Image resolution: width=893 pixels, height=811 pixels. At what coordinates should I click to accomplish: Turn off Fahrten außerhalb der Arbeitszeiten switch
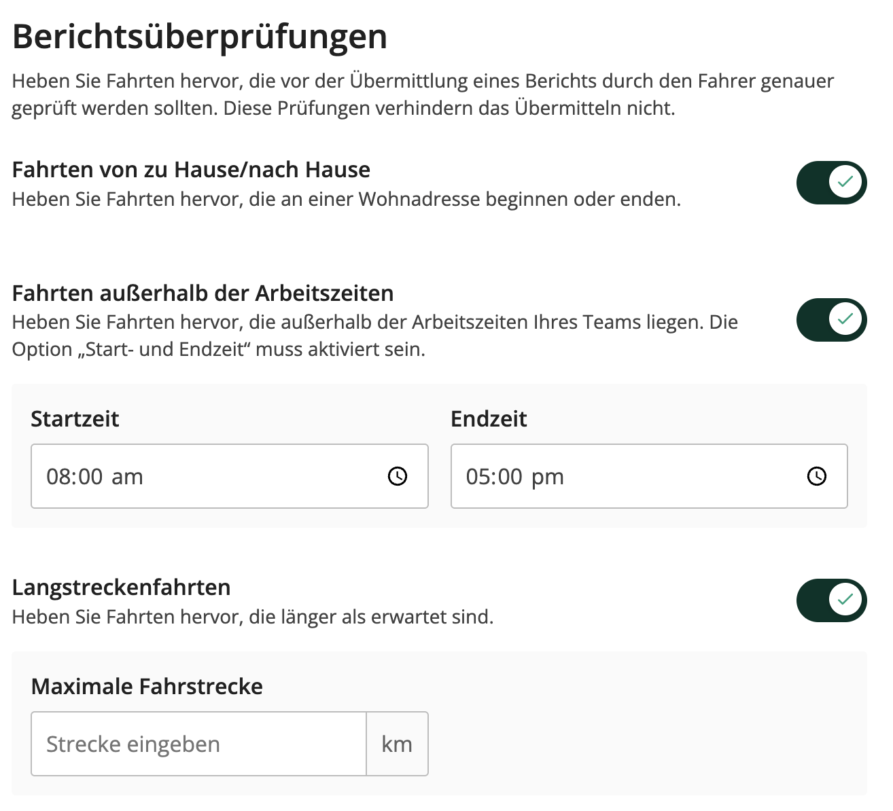pyautogui.click(x=832, y=320)
